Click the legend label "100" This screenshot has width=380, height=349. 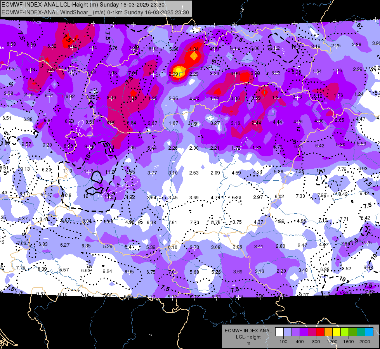click(283, 342)
